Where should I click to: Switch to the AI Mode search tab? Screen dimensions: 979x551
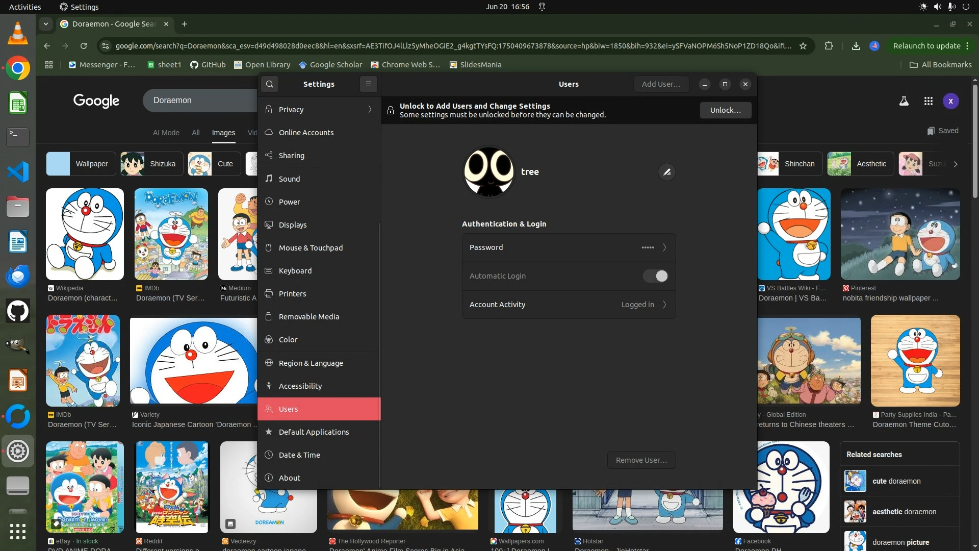click(166, 133)
